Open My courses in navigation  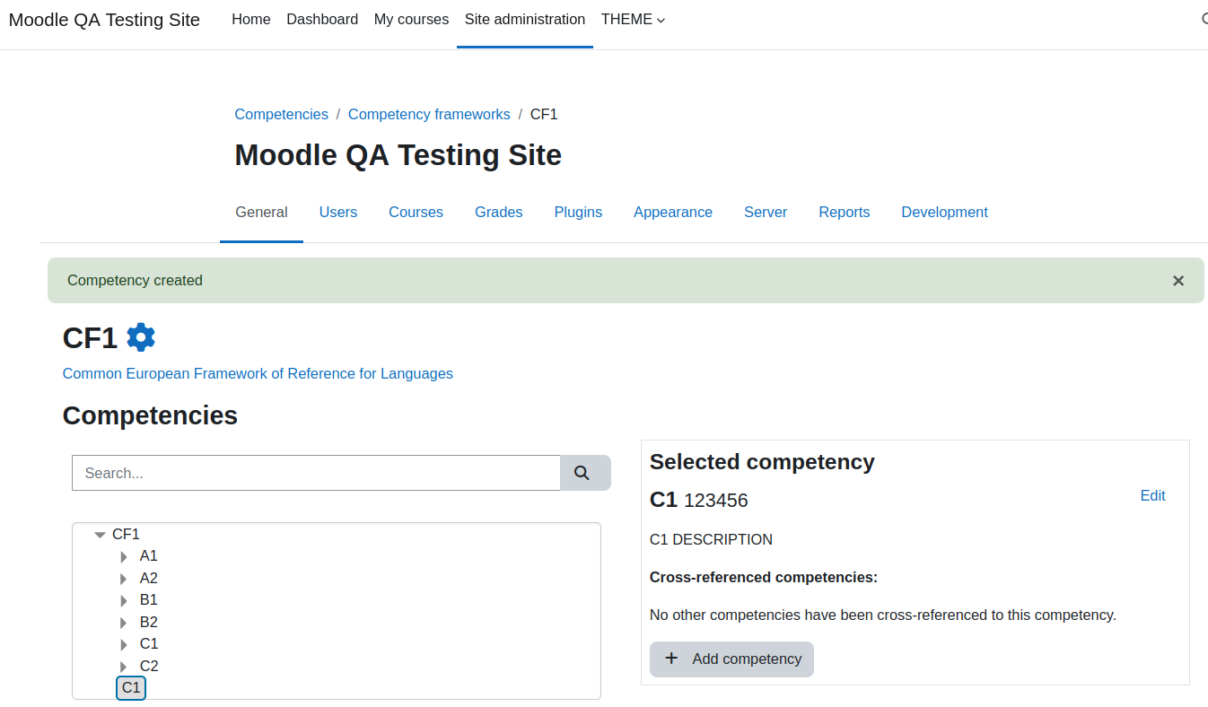[411, 19]
